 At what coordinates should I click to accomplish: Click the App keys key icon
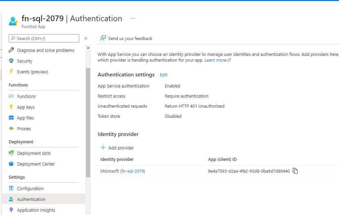[11, 107]
